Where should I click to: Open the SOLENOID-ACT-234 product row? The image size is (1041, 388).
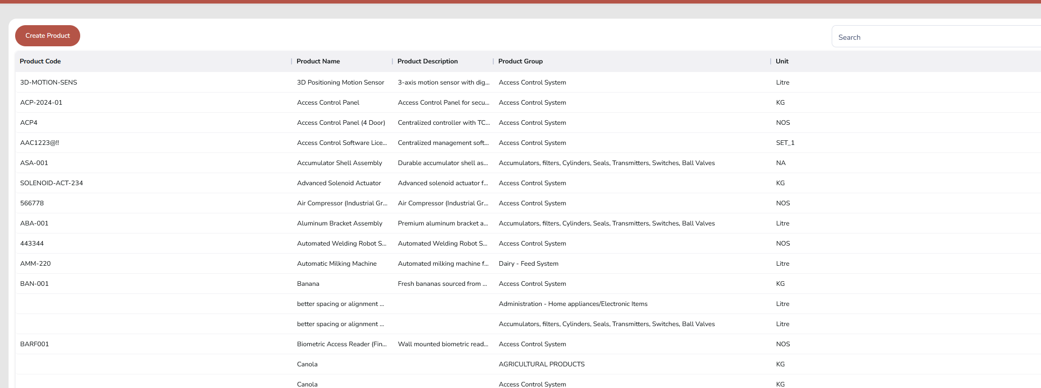click(51, 183)
